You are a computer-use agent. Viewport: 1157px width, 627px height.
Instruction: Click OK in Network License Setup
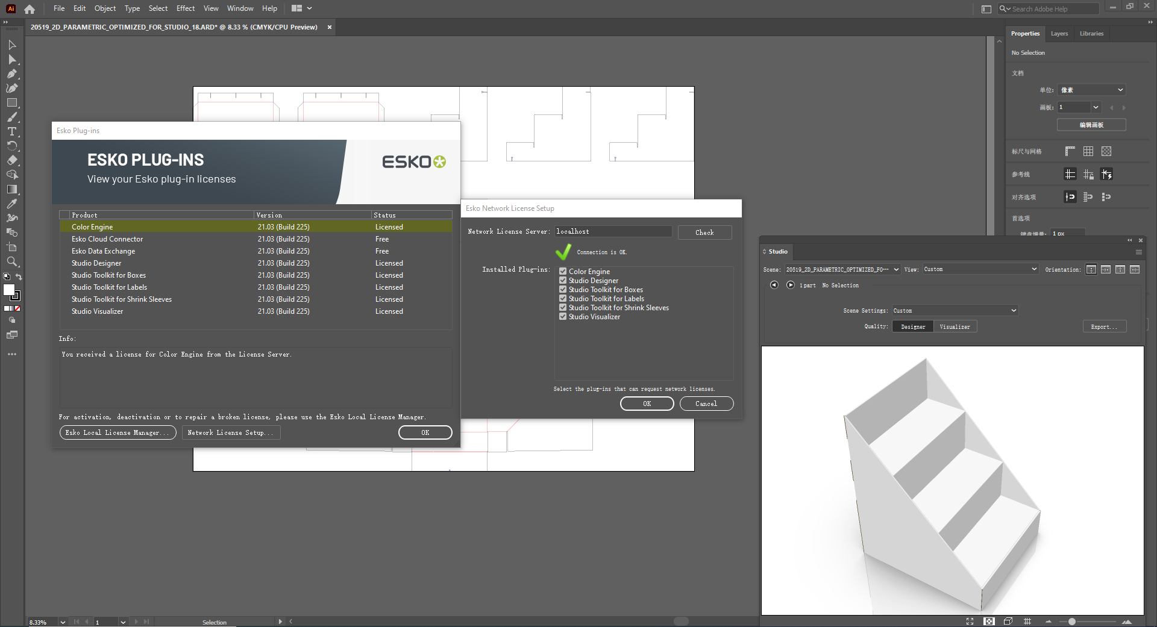click(647, 404)
